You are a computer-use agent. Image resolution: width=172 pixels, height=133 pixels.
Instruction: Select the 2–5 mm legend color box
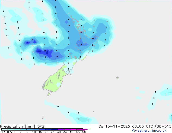point(23,129)
